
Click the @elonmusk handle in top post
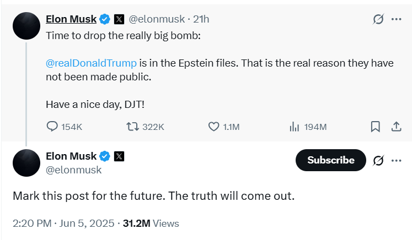(157, 19)
